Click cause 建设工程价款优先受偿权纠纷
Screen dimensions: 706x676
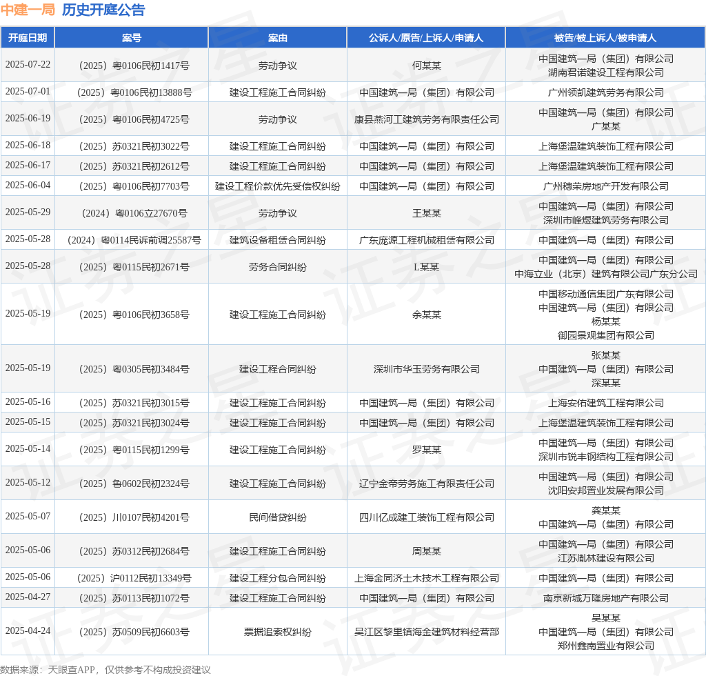pyautogui.click(x=277, y=186)
